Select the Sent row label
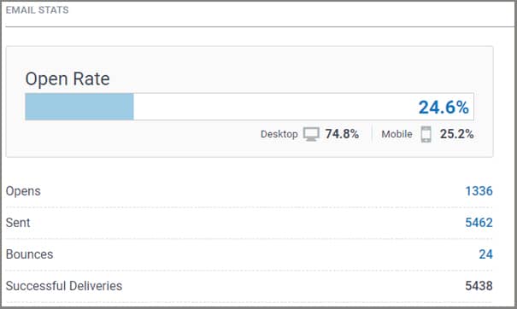This screenshot has width=517, height=309. click(18, 223)
